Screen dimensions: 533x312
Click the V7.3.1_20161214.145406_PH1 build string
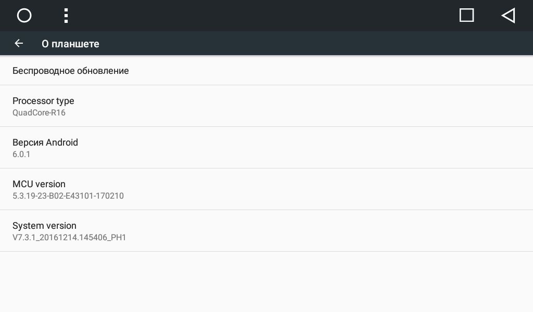coord(69,237)
